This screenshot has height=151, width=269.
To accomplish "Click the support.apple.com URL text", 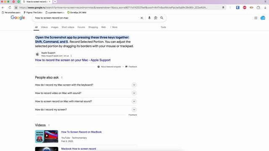I will 55,56.
